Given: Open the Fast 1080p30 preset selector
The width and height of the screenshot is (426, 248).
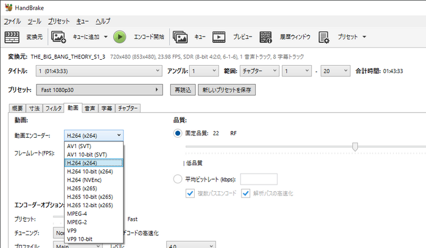Looking at the screenshot, I should coord(99,90).
